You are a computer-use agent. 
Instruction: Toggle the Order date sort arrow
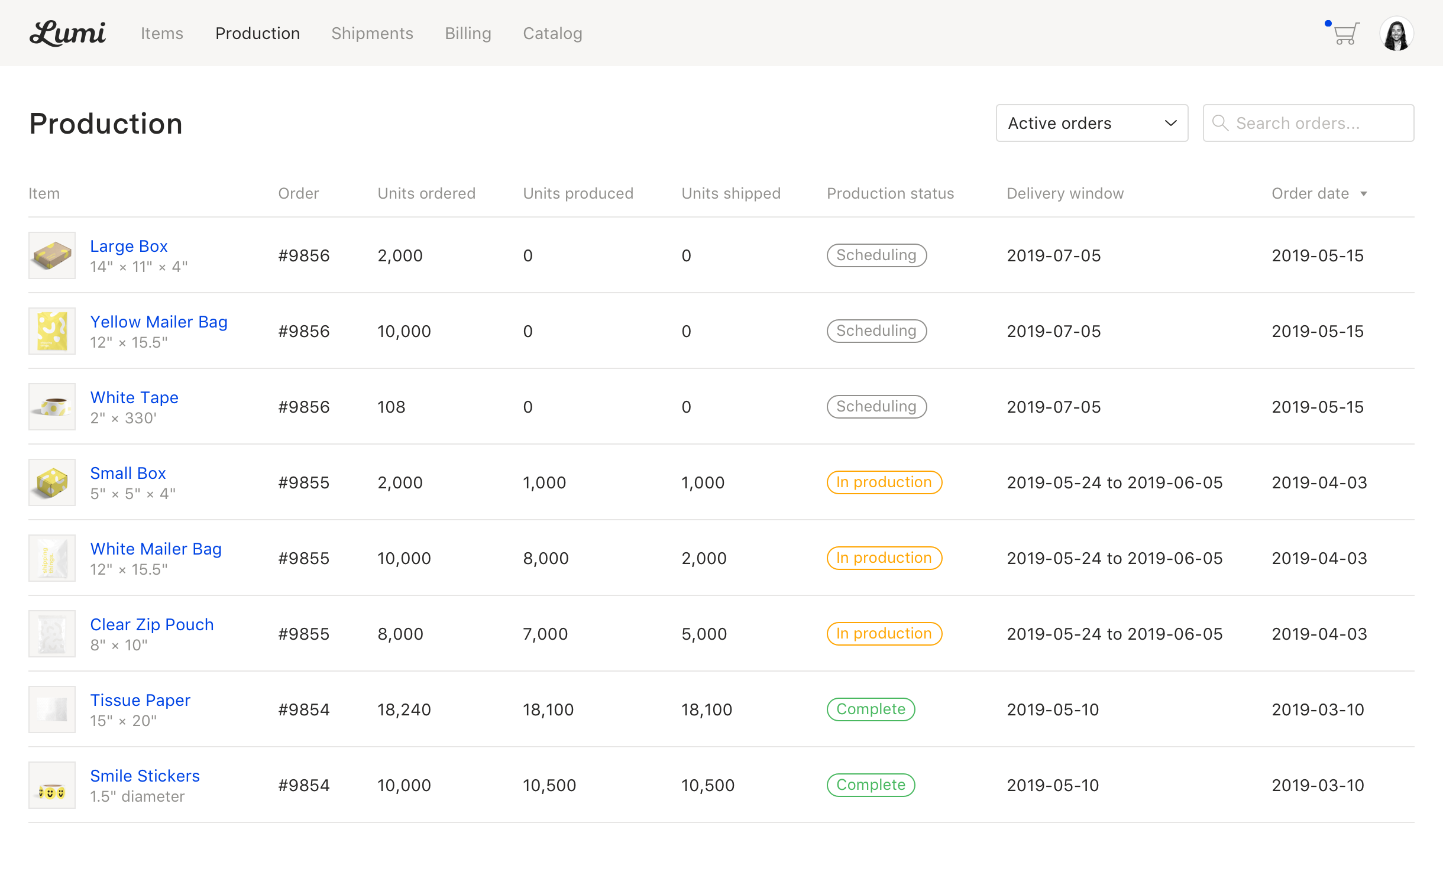pos(1364,194)
